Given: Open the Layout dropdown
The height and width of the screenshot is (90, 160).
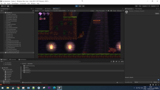Looking at the screenshot, I should [155, 6].
